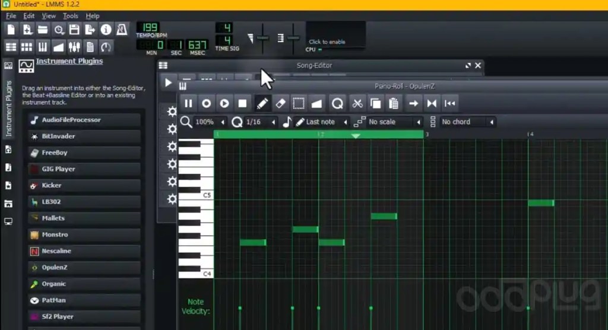Save the current project floppy icon

pos(74,30)
